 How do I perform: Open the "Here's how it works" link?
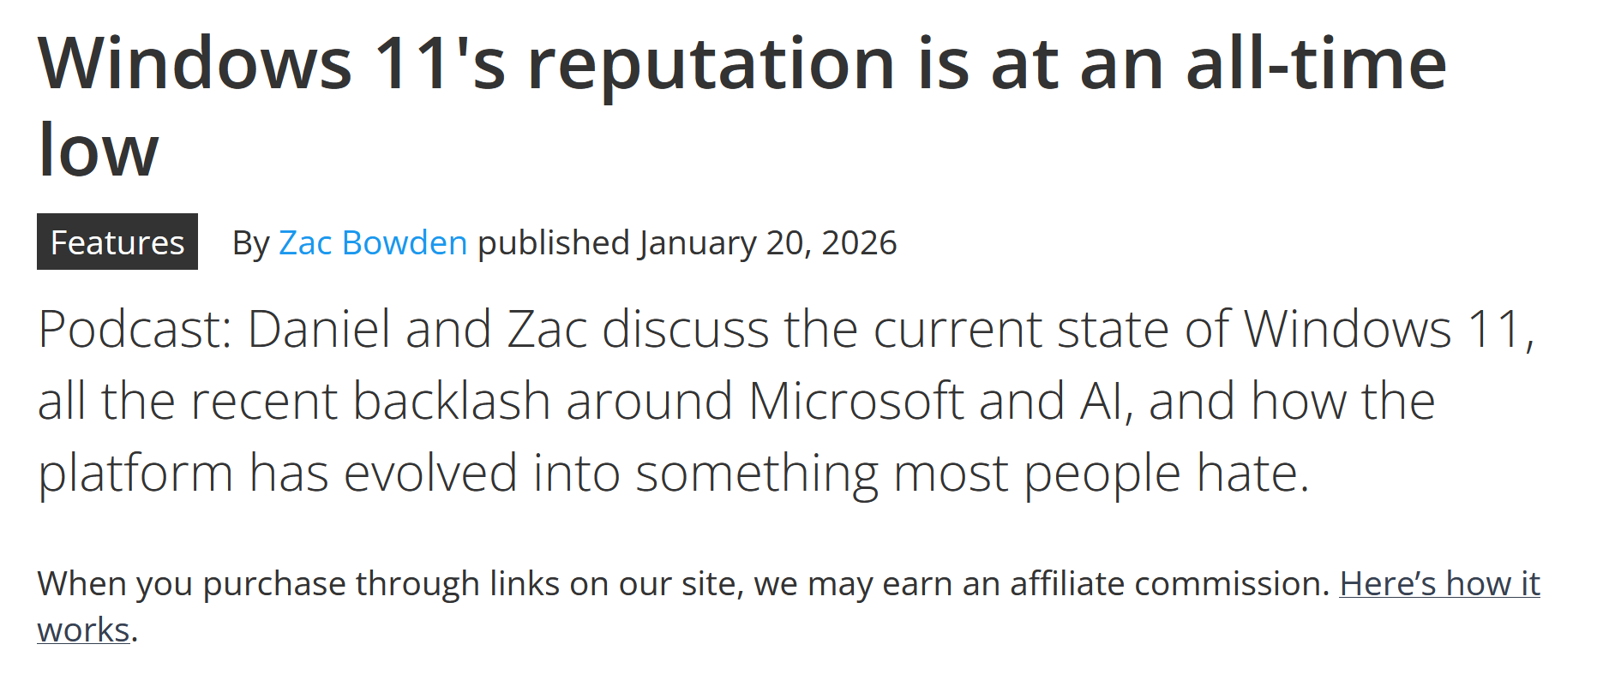[x=1439, y=584]
